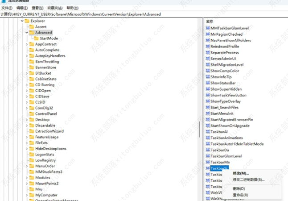Select the Explorer folder icon

coord(27,21)
